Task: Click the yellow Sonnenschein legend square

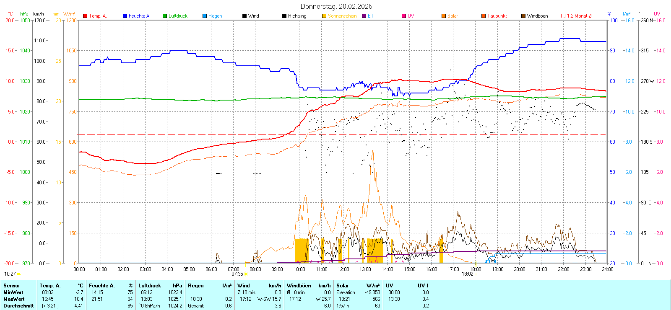Action: pyautogui.click(x=324, y=16)
